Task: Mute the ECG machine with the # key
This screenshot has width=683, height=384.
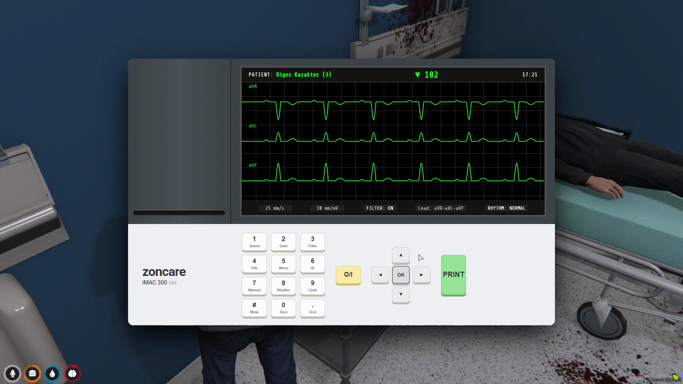Action: [254, 308]
